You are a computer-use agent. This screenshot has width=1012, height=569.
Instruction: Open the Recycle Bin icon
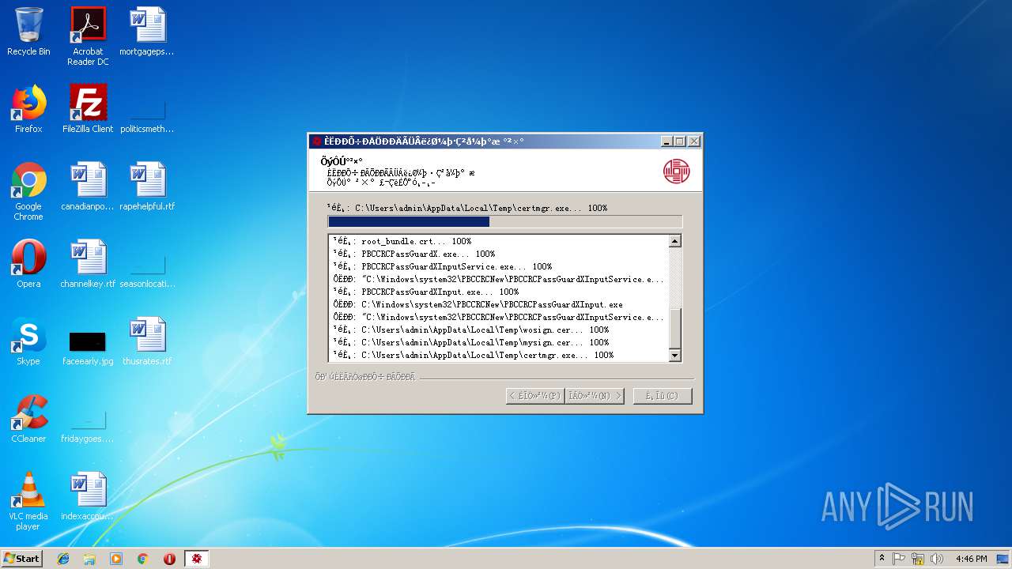[28, 32]
